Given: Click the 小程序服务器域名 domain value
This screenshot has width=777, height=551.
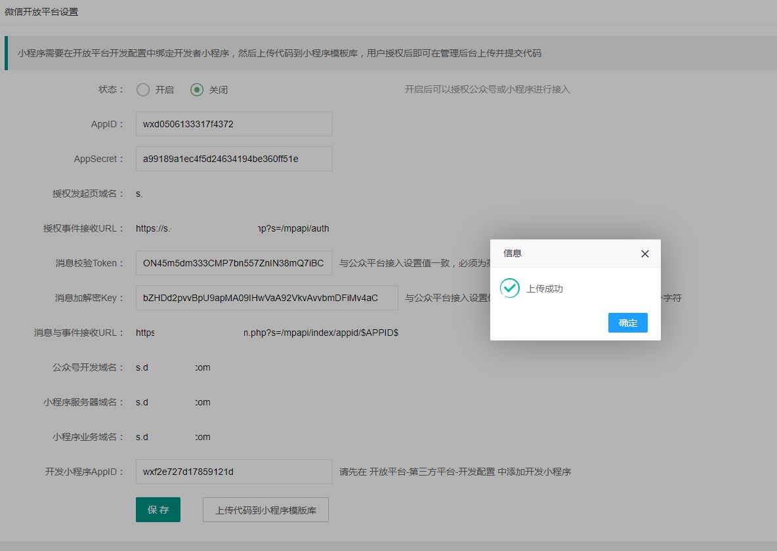Looking at the screenshot, I should coord(173,402).
